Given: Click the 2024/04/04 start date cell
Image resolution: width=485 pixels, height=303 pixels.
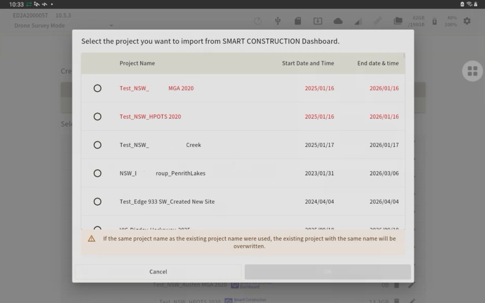Looking at the screenshot, I should pyautogui.click(x=319, y=202).
